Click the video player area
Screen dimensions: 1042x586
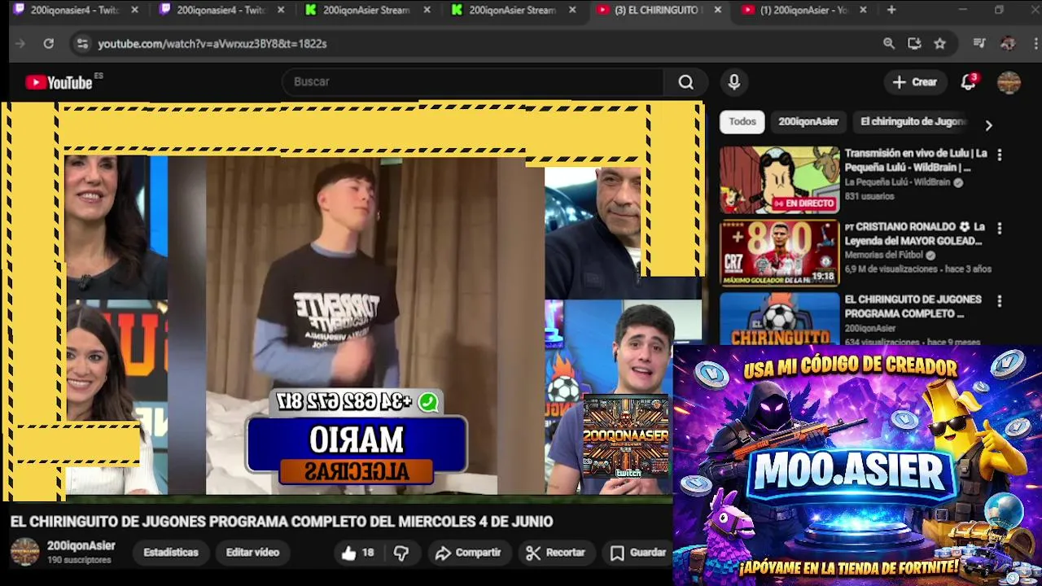[x=353, y=300]
